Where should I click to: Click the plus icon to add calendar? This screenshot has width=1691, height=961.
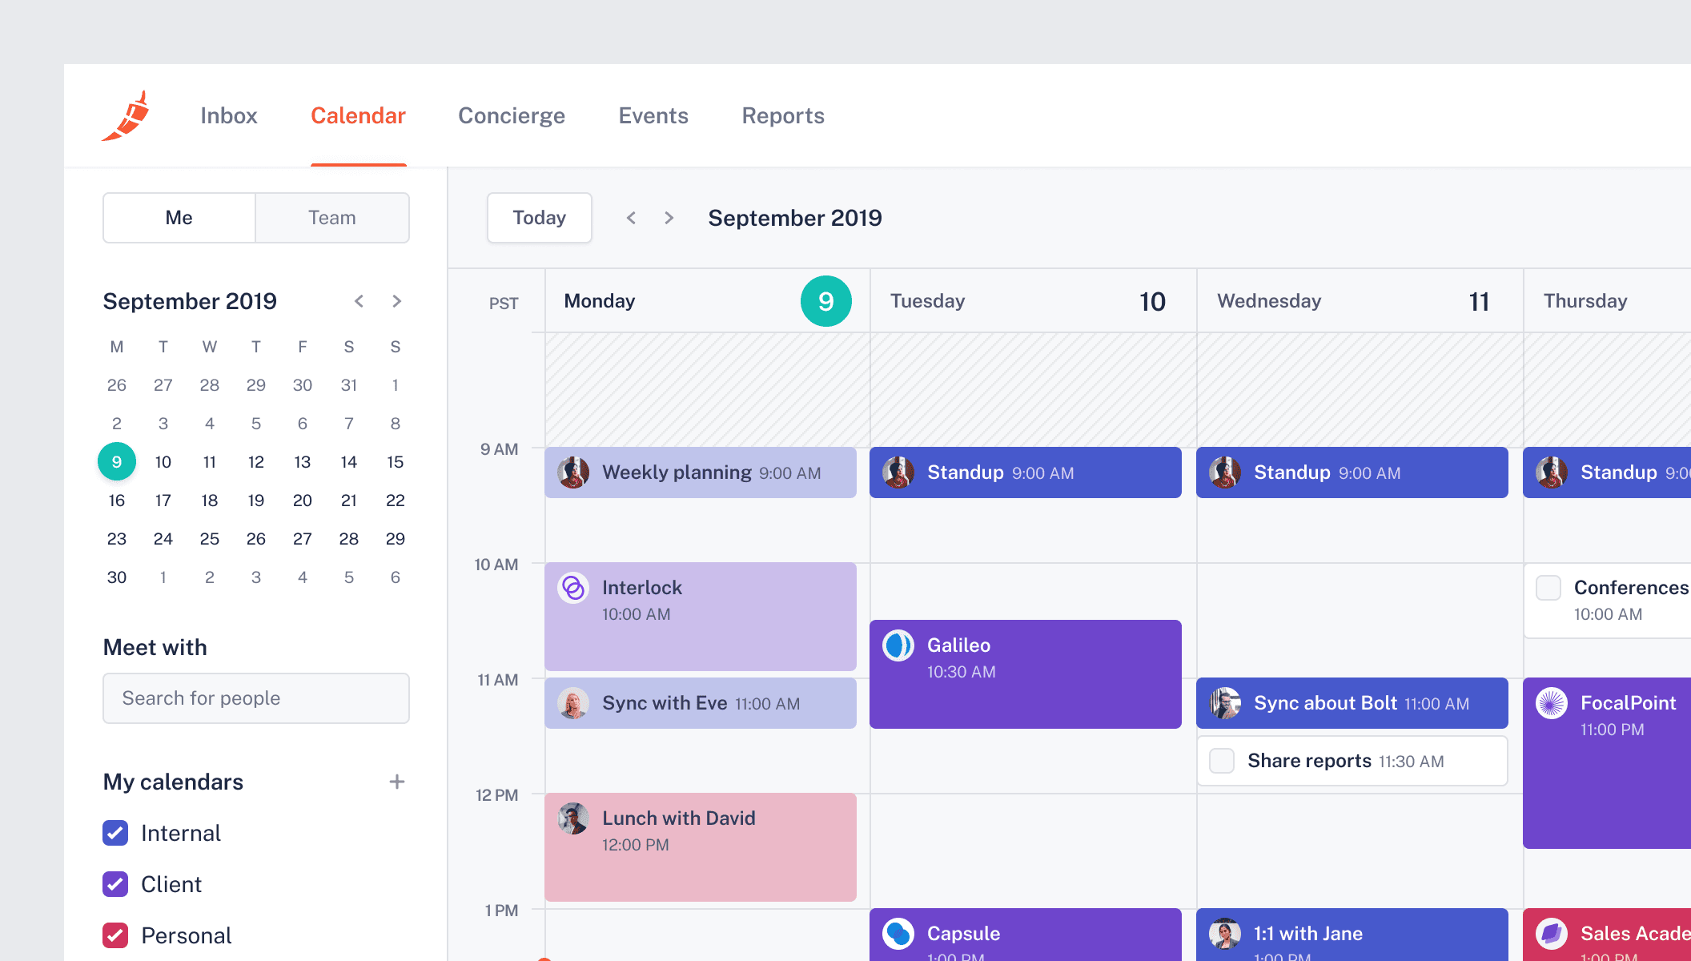pyautogui.click(x=396, y=782)
